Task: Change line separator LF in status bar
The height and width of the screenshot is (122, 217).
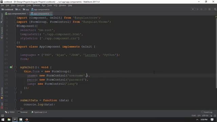Action: [x=199, y=116]
